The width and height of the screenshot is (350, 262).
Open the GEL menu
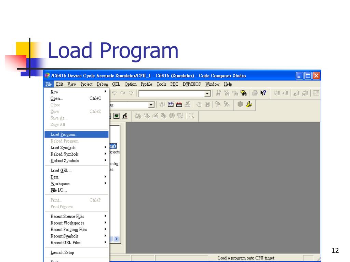click(x=116, y=84)
